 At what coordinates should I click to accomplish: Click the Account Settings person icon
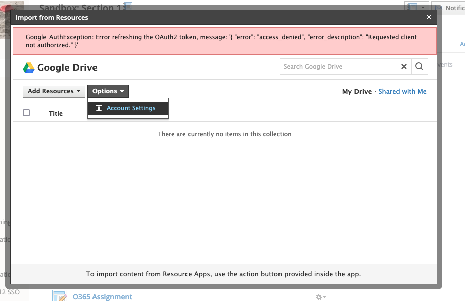click(99, 108)
